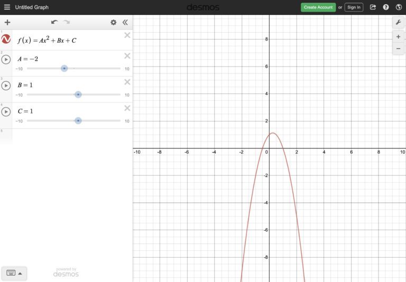This screenshot has width=406, height=282.
Task: Click the B slider handle
Action: [78, 95]
